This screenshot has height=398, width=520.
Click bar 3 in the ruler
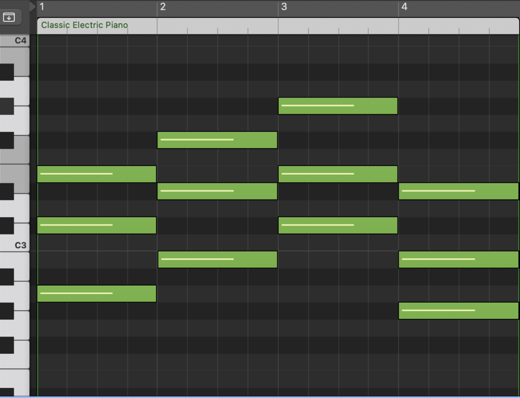point(284,7)
